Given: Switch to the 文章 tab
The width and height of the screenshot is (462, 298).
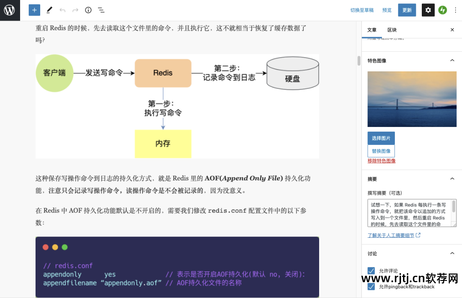Looking at the screenshot, I should 372,30.
